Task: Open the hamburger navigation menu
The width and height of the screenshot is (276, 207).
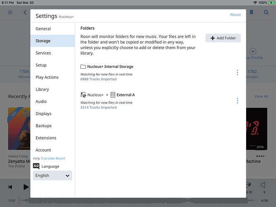Action: pos(10,12)
